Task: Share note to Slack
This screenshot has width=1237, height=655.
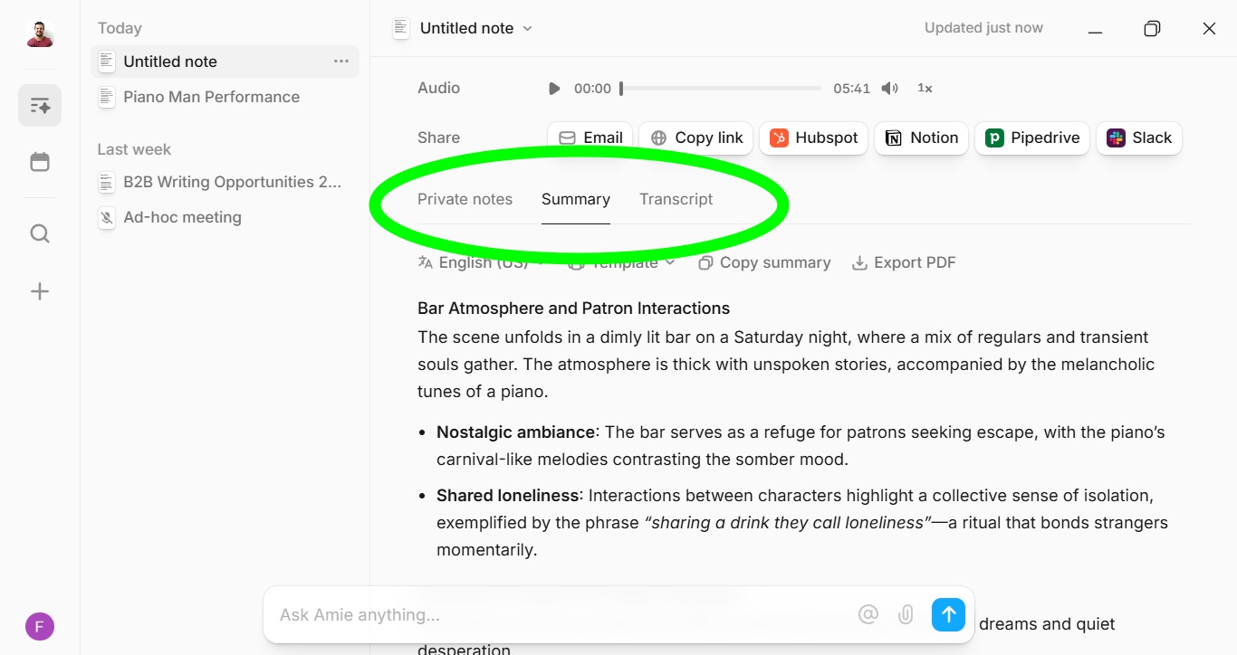Action: pyautogui.click(x=1139, y=138)
